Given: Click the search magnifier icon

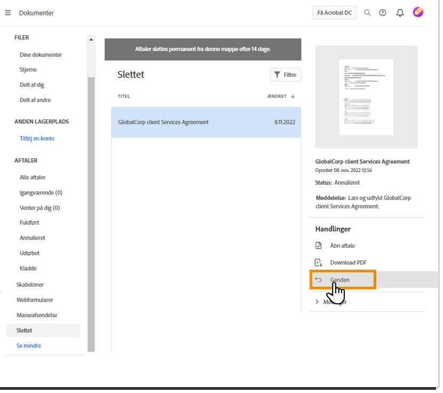Looking at the screenshot, I should point(367,13).
